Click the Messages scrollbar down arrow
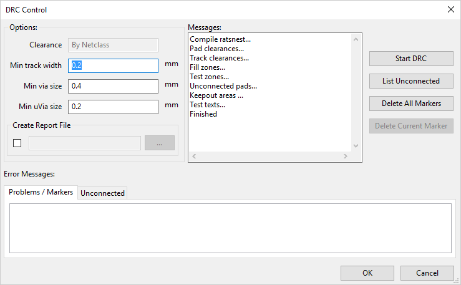Viewport: 461px width, 285px height. pos(356,146)
